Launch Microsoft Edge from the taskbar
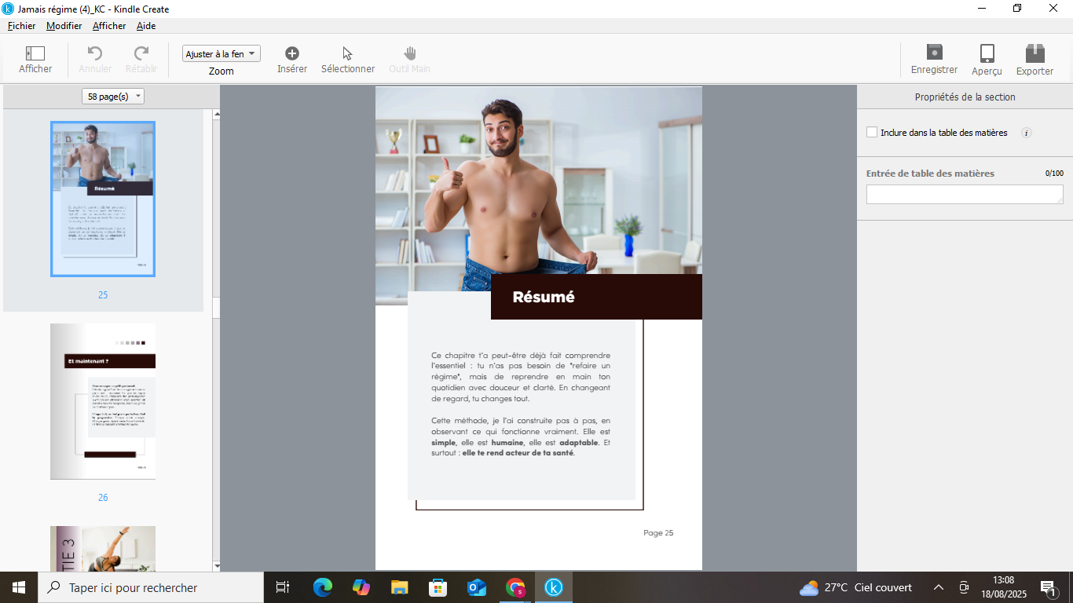The image size is (1073, 603). (322, 587)
